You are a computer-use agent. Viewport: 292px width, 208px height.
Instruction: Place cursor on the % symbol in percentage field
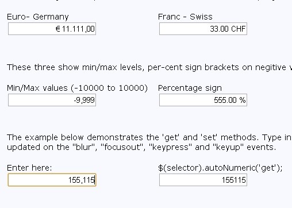pos(243,100)
